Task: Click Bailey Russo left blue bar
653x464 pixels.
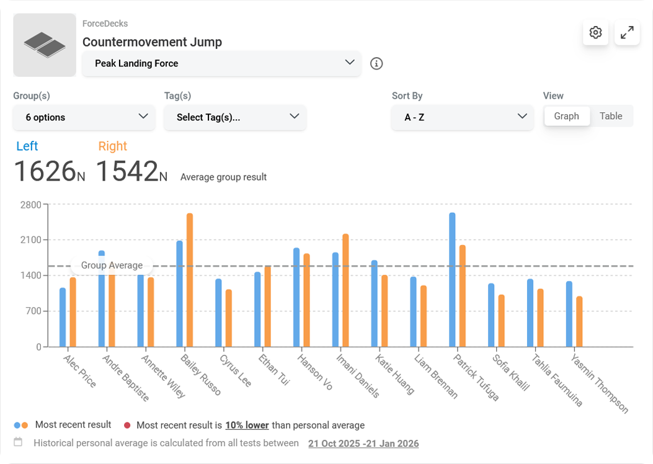Action: [179, 293]
